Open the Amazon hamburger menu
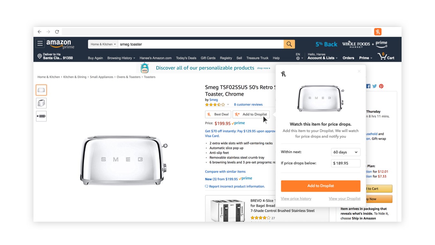The width and height of the screenshot is (435, 245). pos(40,43)
